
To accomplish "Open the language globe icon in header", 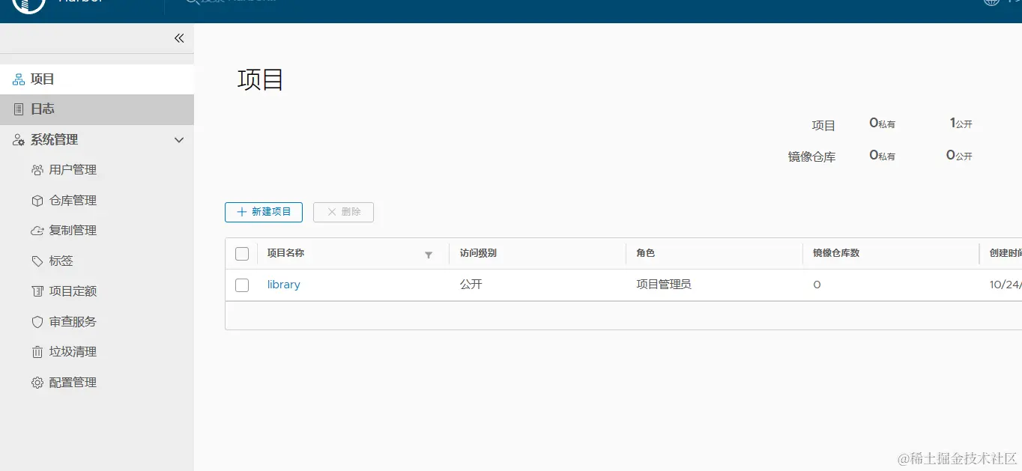I will pyautogui.click(x=991, y=2).
